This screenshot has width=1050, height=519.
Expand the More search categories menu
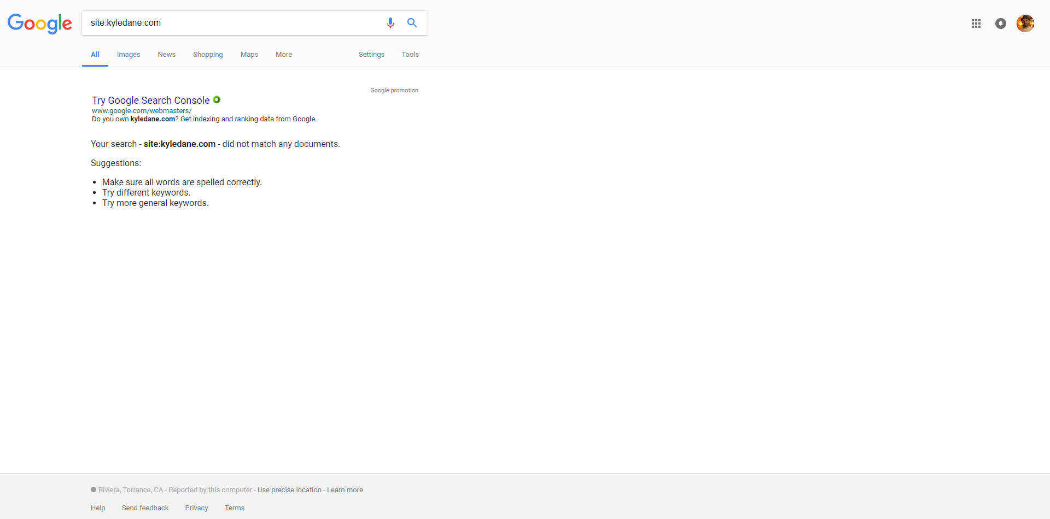point(284,55)
